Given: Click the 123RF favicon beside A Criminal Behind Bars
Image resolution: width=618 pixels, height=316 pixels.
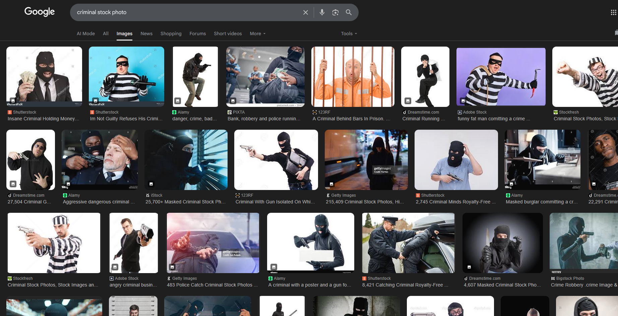Looking at the screenshot, I should click(x=315, y=112).
